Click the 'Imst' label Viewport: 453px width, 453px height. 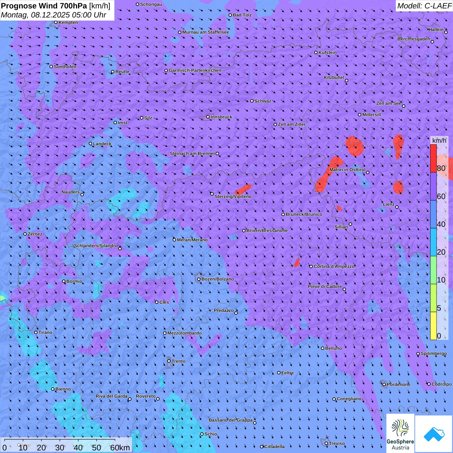pos(122,123)
